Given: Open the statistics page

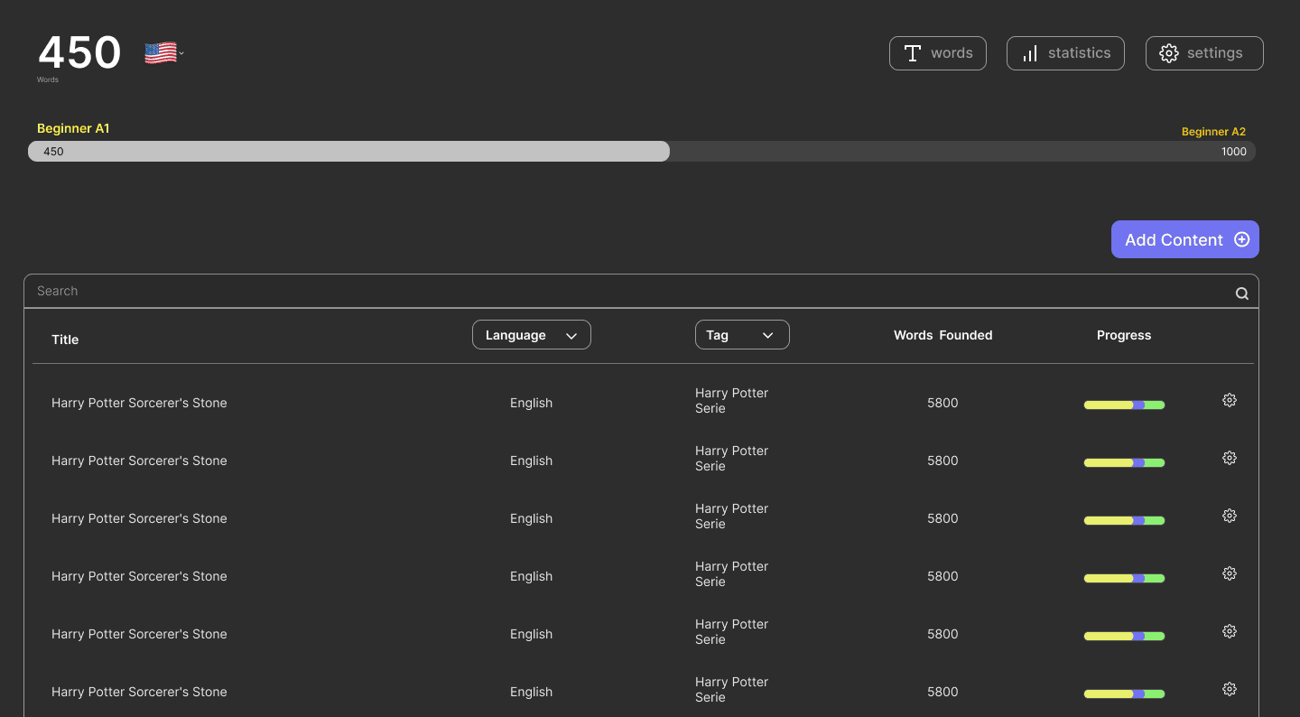Looking at the screenshot, I should (x=1065, y=53).
